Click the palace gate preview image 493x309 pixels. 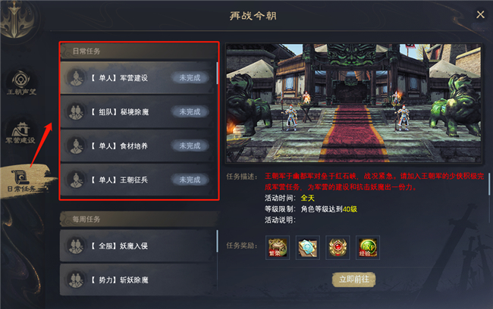353,103
